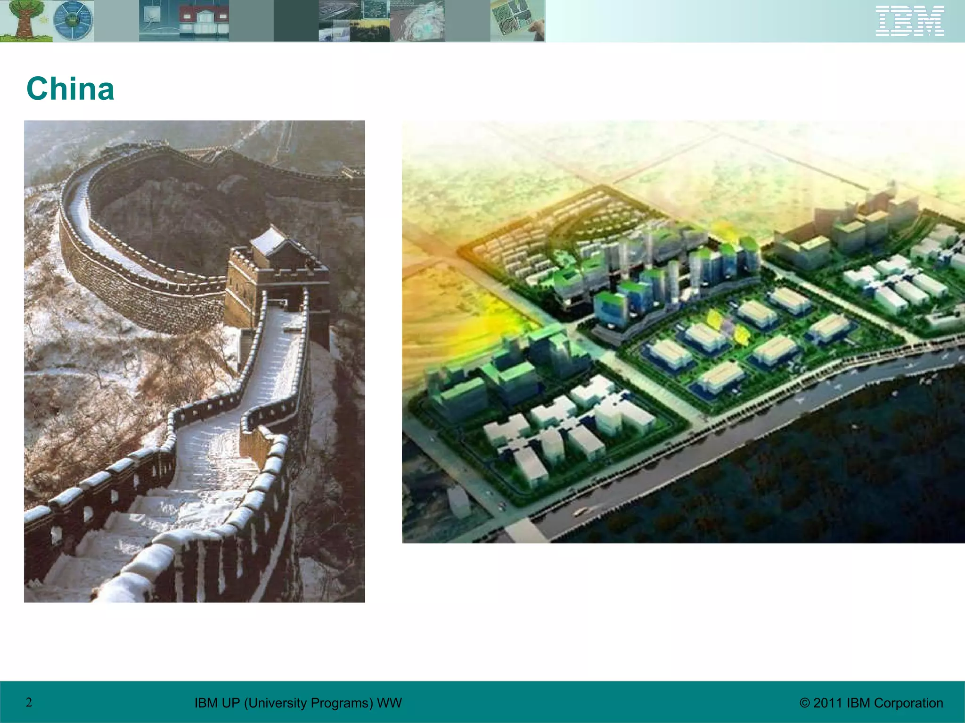The height and width of the screenshot is (723, 965).
Task: Click the © 2011 IBM Corporation text
Action: [871, 703]
